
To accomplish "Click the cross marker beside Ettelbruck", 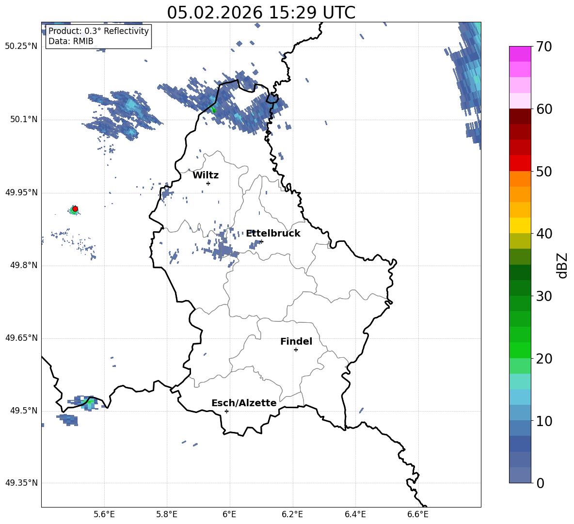I will 261,241.
